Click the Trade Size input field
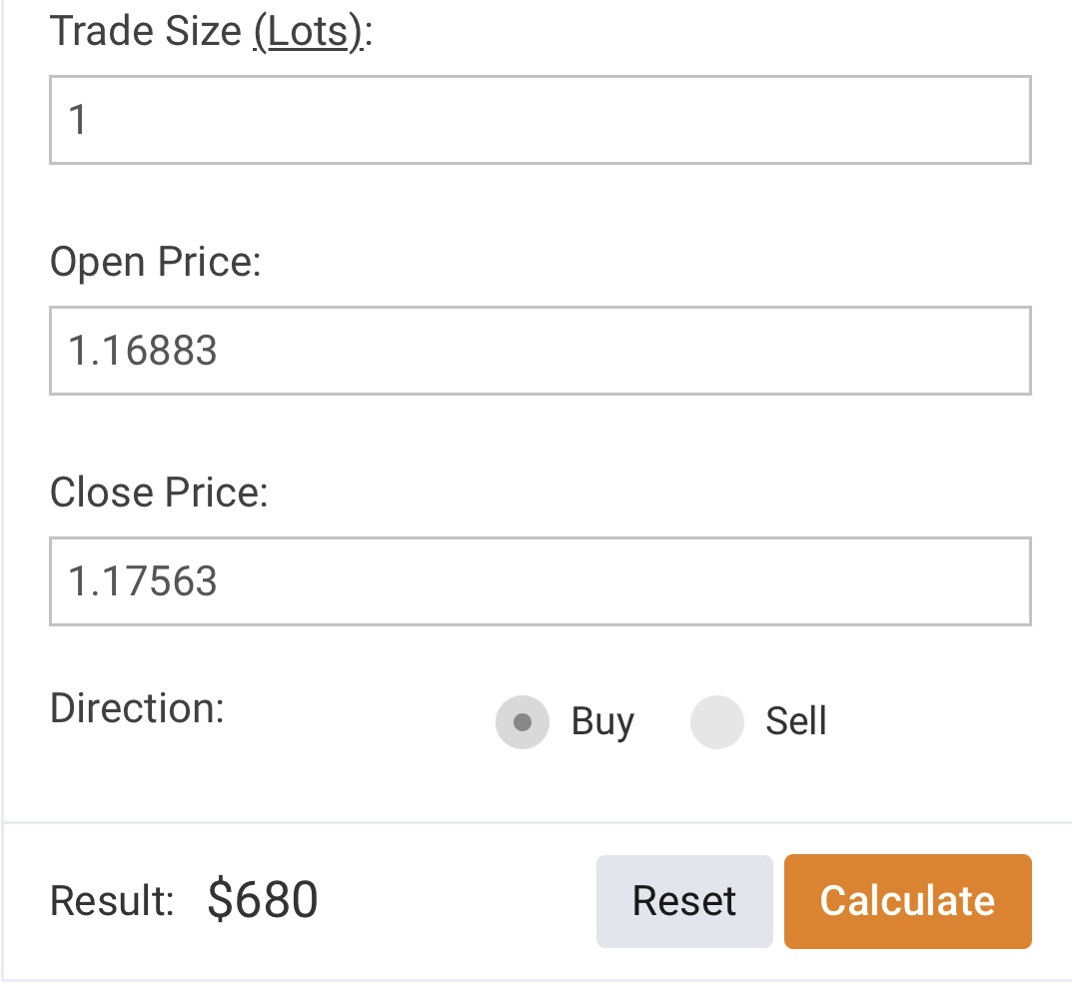Image resolution: width=1072 pixels, height=998 pixels. coord(539,120)
